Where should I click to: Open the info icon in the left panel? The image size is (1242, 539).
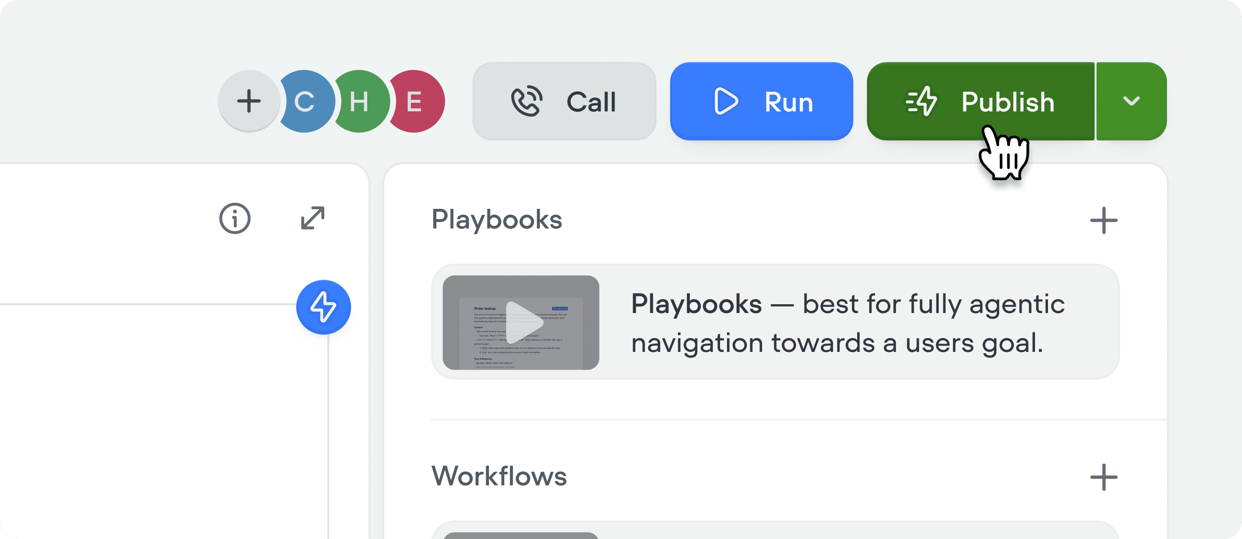[235, 219]
